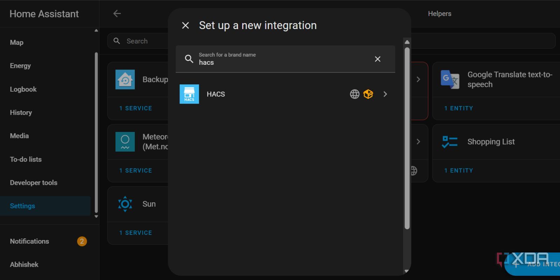560x280 pixels.
Task: Click the orange notification count badge
Action: point(82,241)
